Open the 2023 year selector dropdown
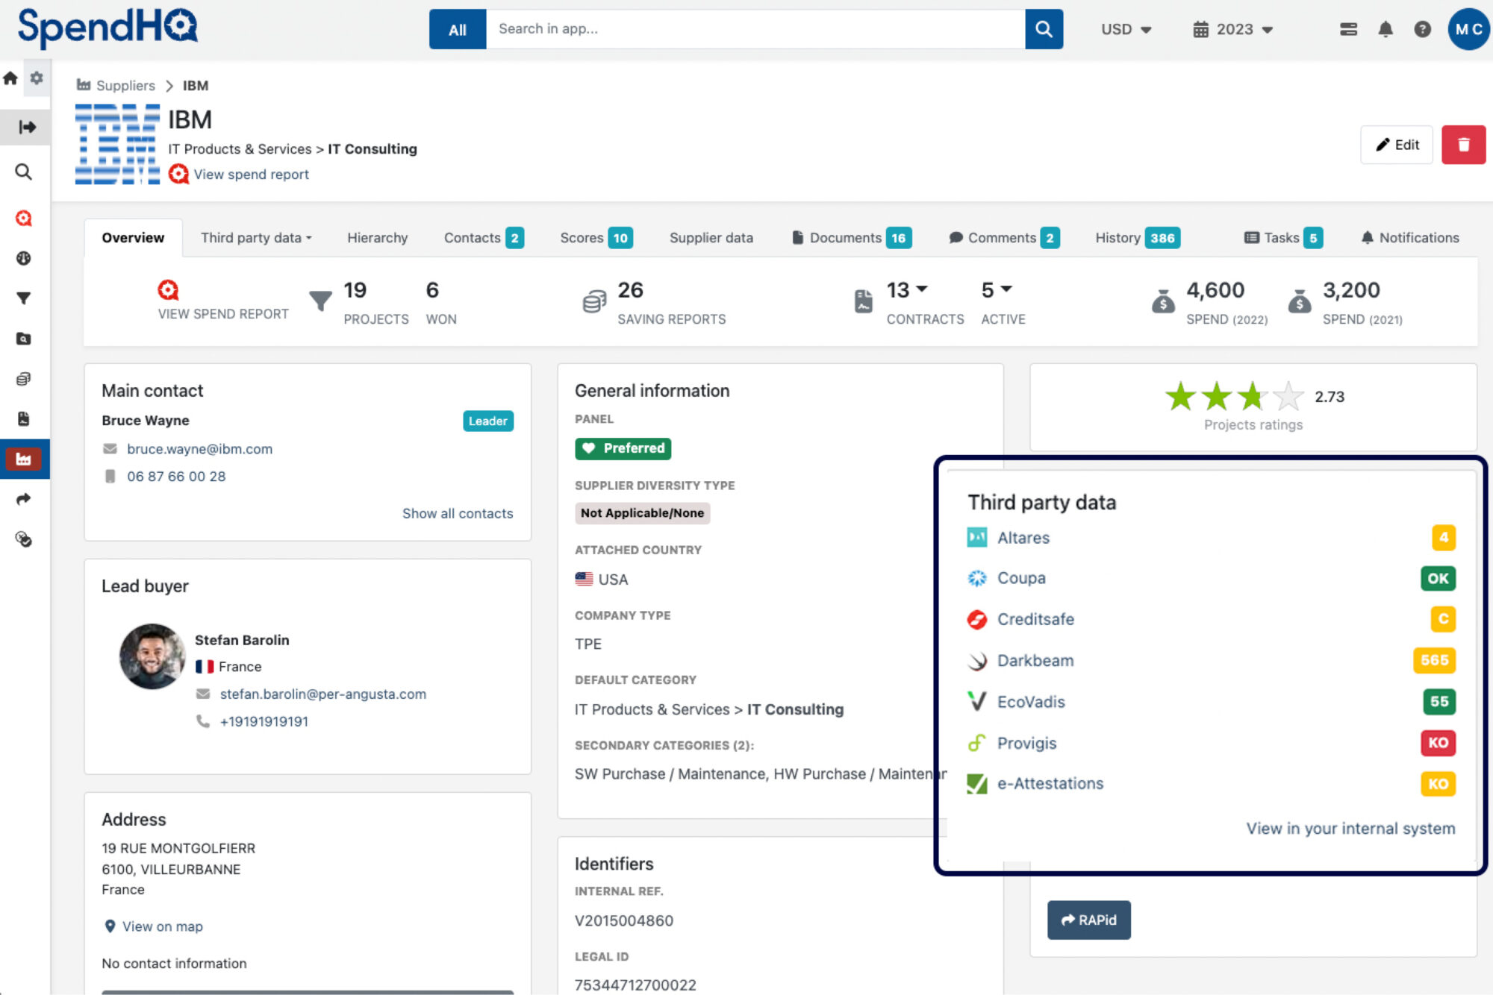Image resolution: width=1493 pixels, height=995 pixels. click(x=1232, y=29)
